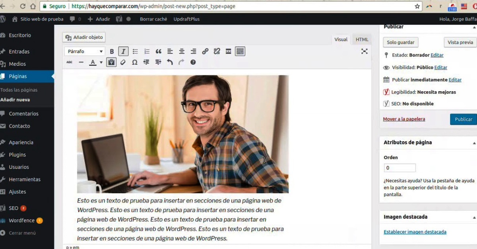Viewport: 477px width, 249px height.
Task: Click the Orden number input field
Action: [x=399, y=168]
